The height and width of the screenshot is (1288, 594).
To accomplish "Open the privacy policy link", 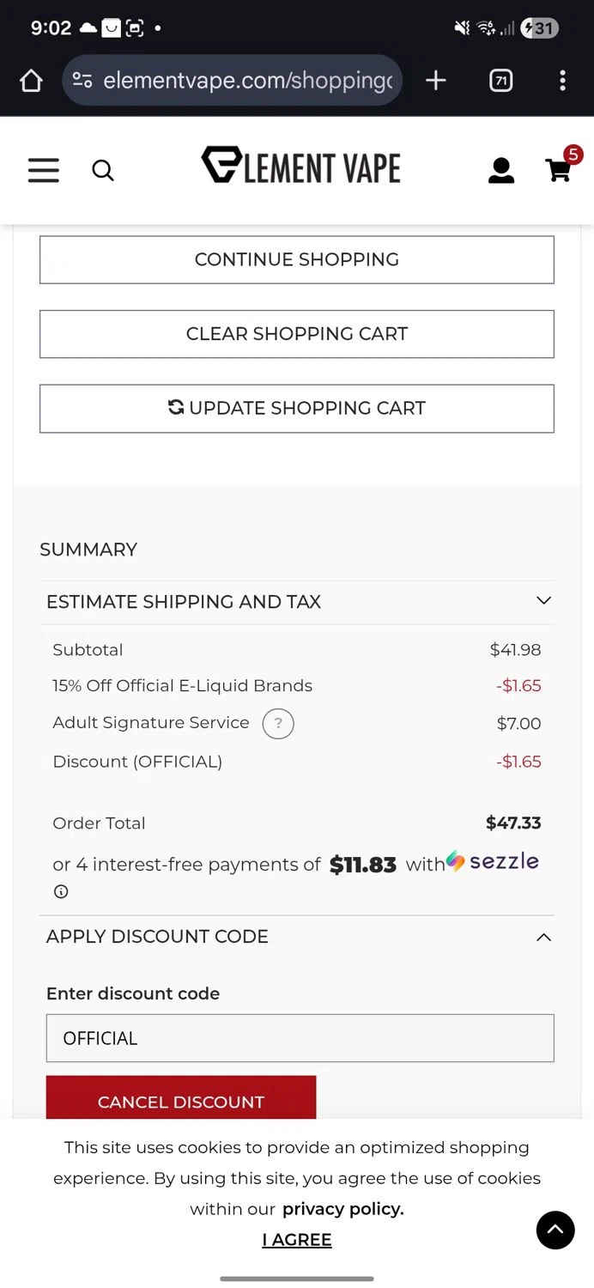I will (x=342, y=1209).
